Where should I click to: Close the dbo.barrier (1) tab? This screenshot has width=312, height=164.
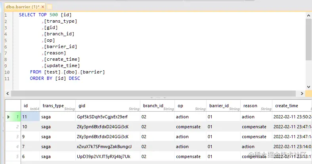[43, 7]
